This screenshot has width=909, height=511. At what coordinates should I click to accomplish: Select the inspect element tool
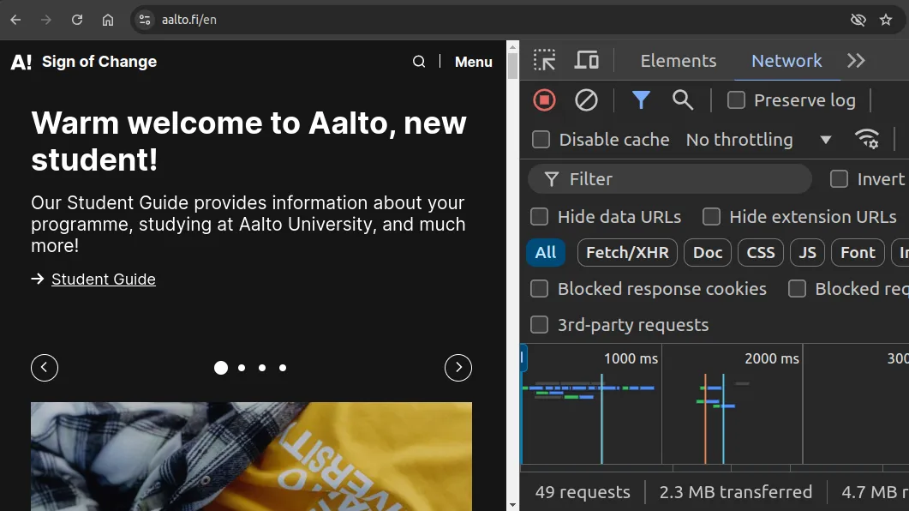point(543,60)
